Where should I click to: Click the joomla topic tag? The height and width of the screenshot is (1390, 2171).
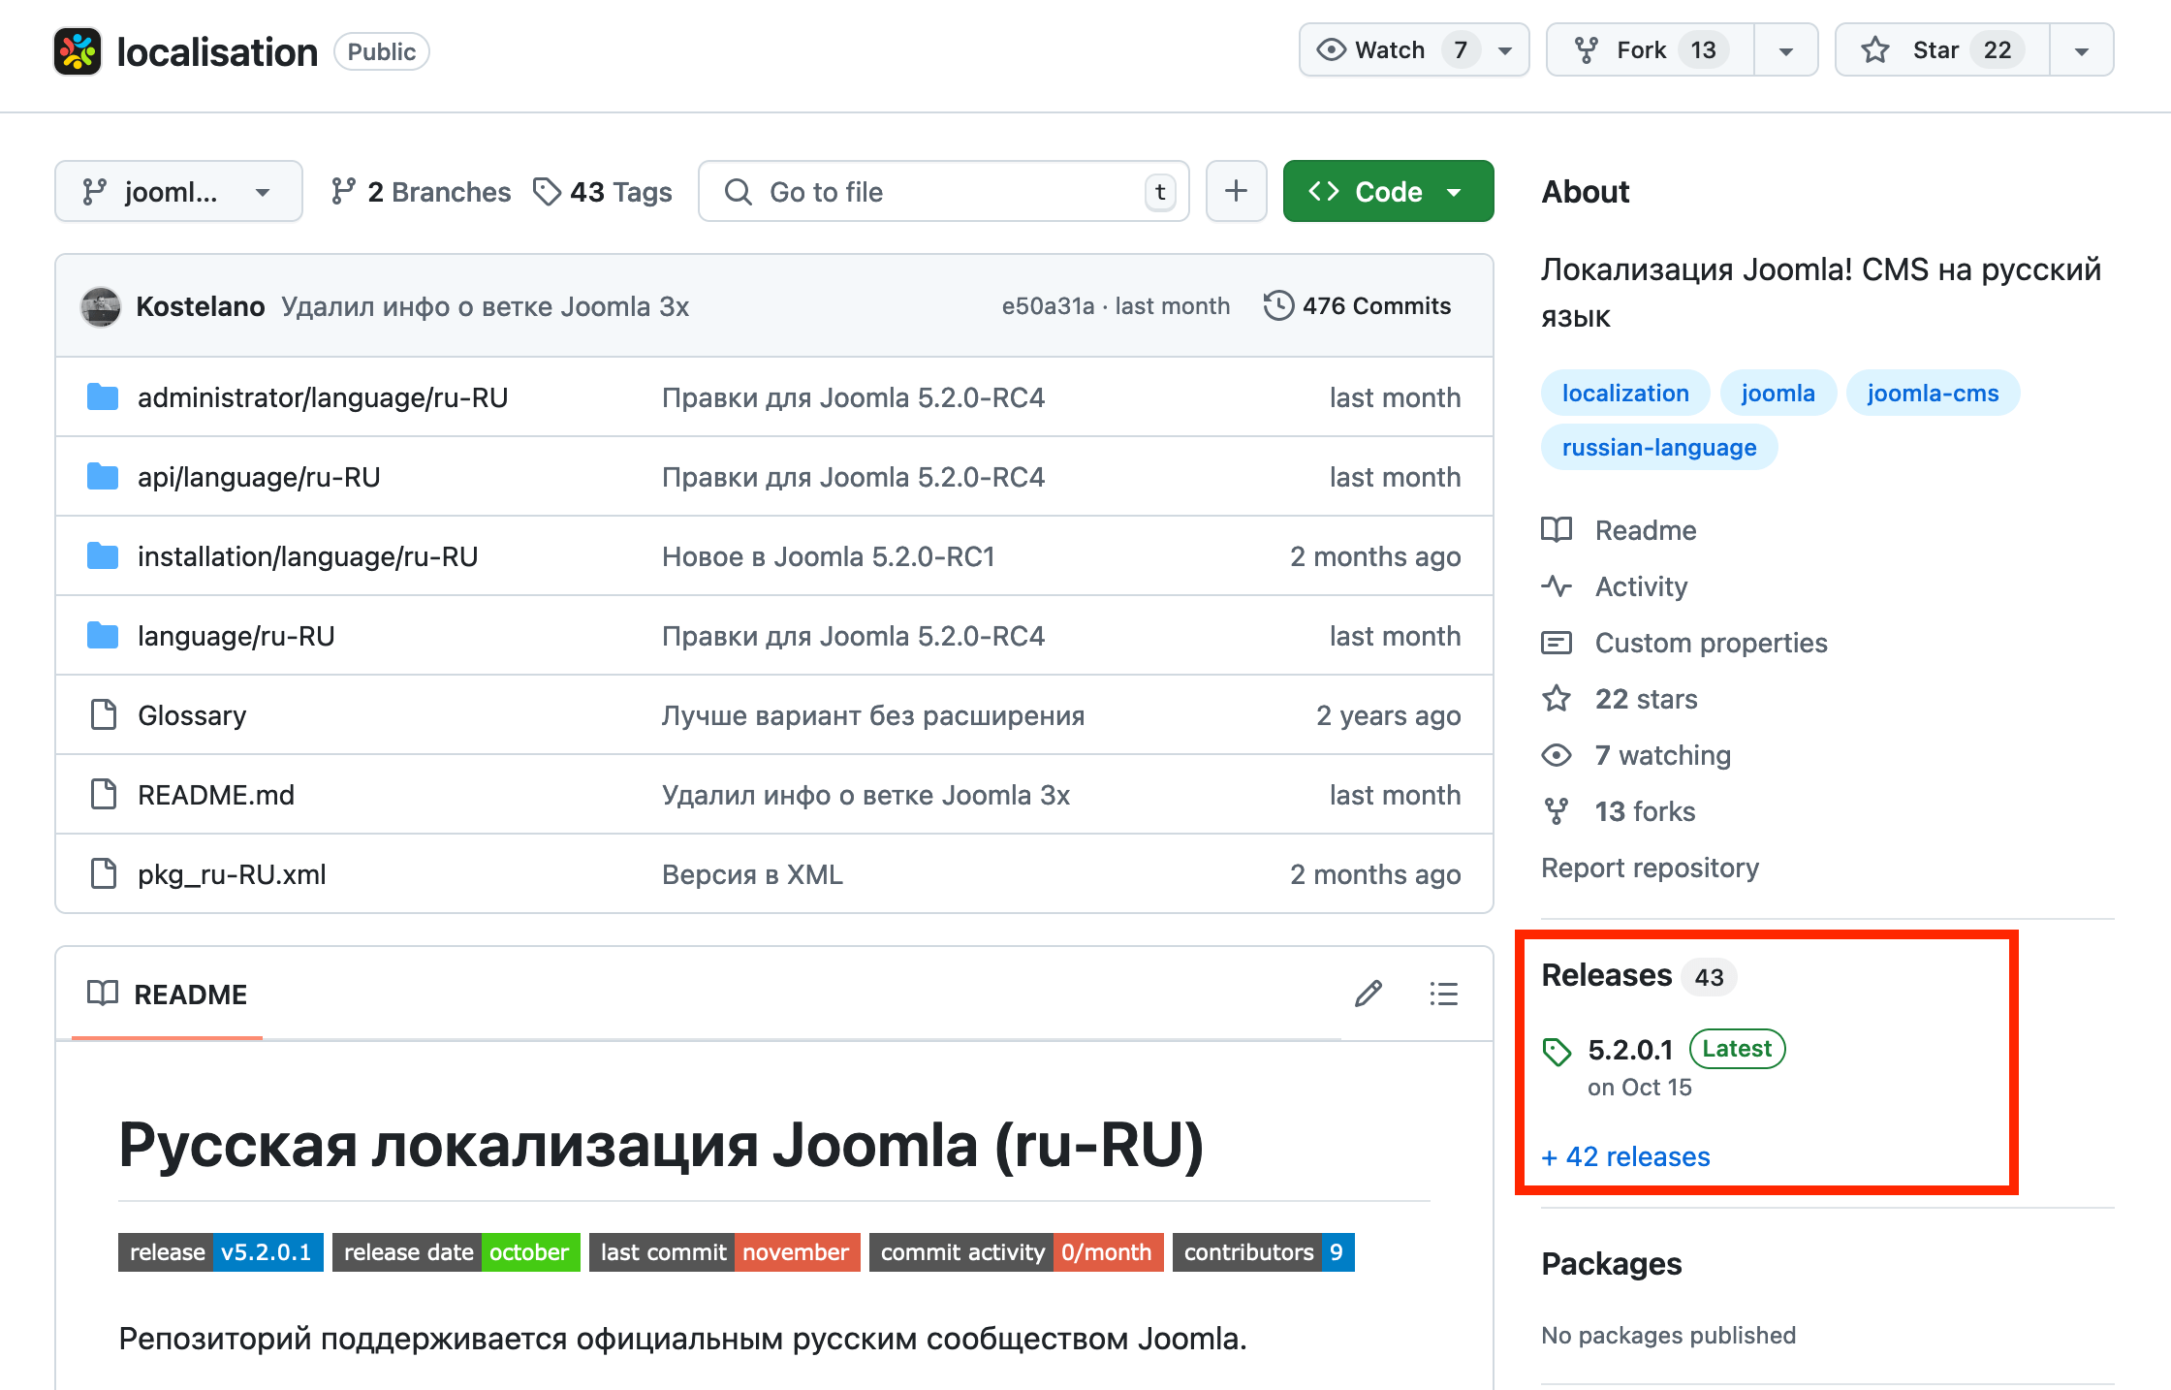tap(1778, 393)
